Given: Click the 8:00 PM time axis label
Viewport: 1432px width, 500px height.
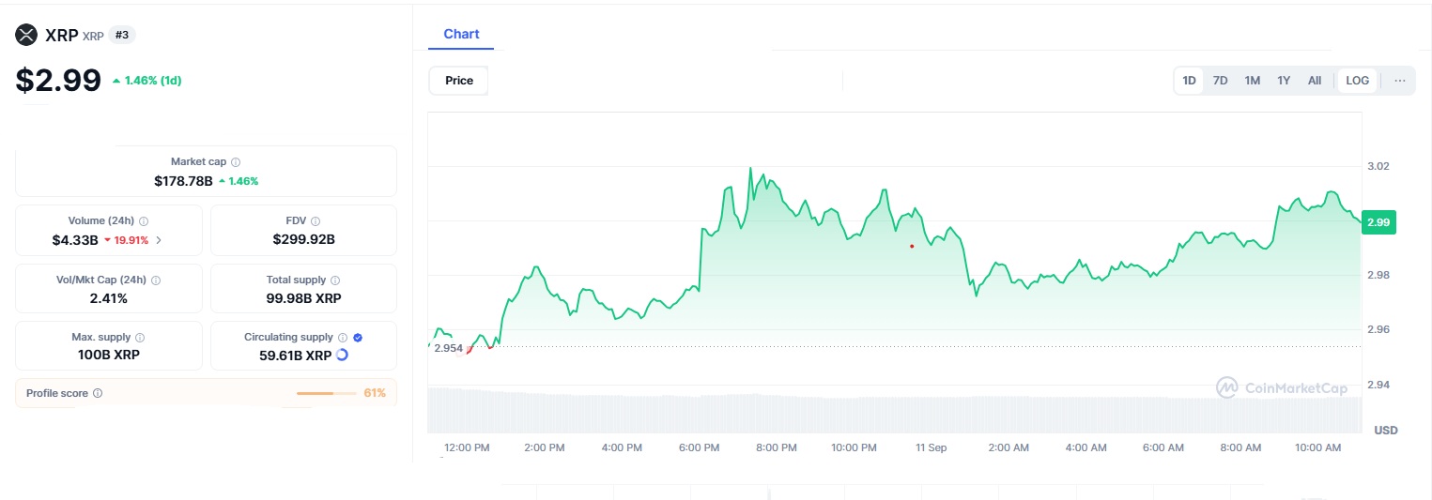Looking at the screenshot, I should 777,448.
